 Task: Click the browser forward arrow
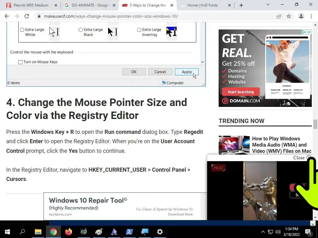point(17,16)
